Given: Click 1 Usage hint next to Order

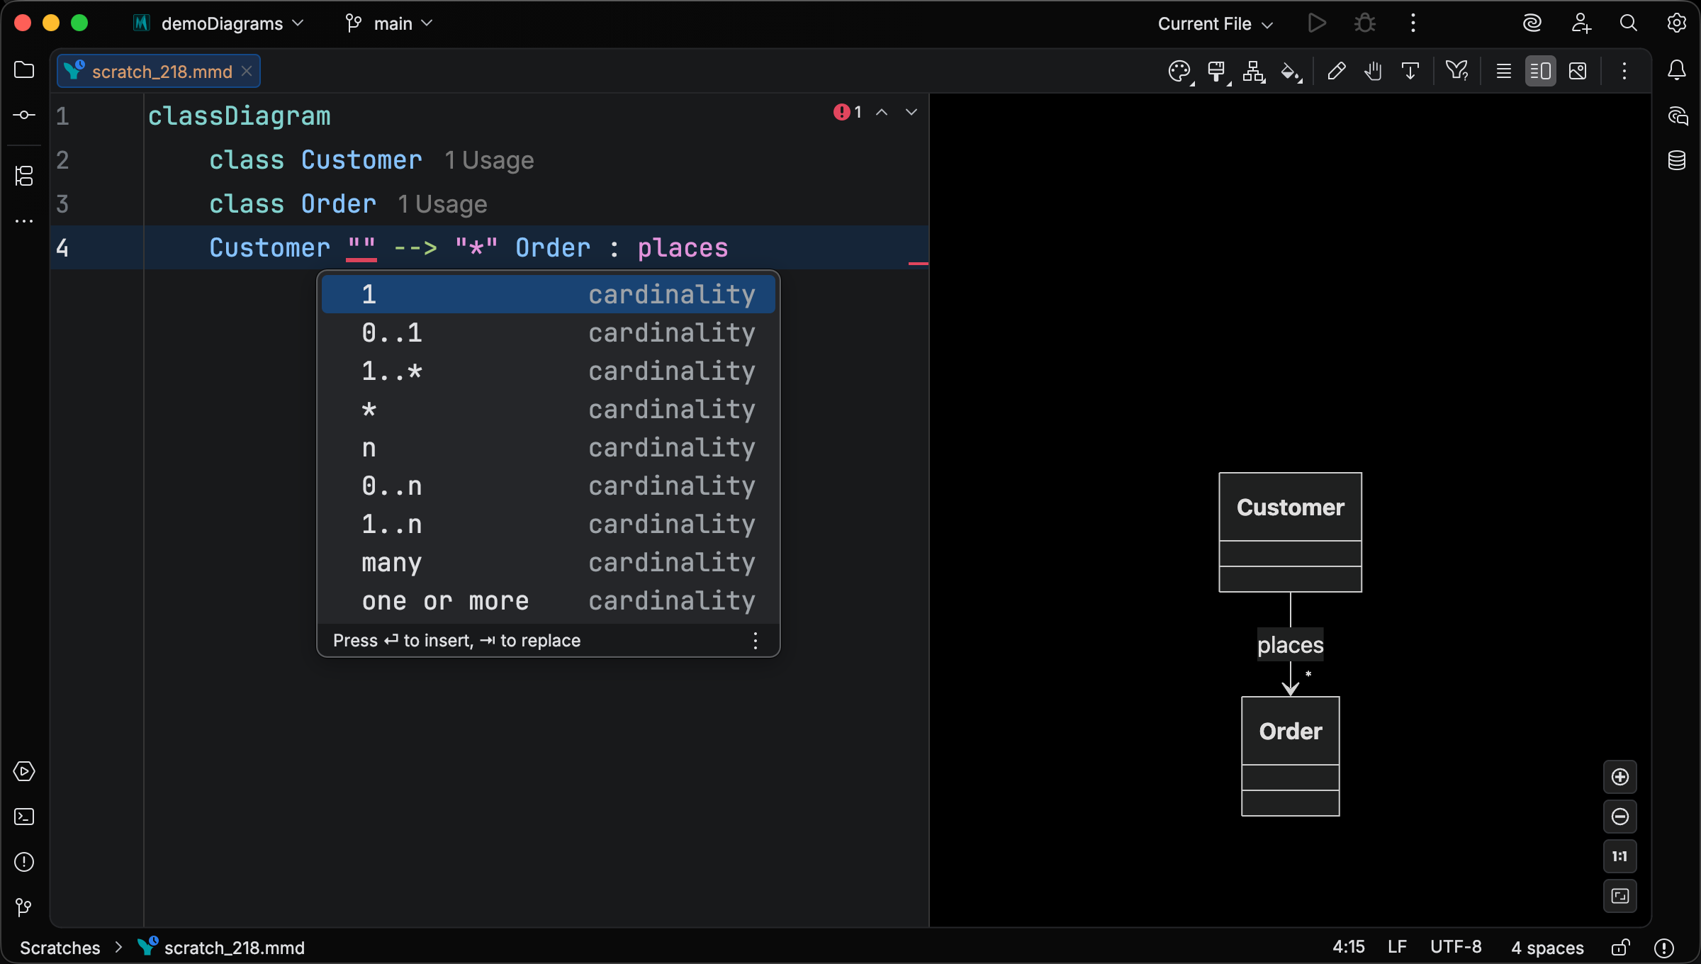Looking at the screenshot, I should click(442, 204).
